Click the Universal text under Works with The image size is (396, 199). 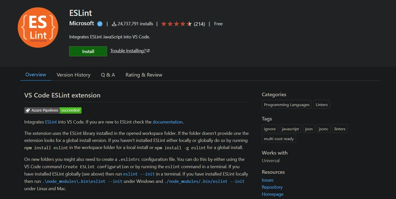(x=270, y=160)
